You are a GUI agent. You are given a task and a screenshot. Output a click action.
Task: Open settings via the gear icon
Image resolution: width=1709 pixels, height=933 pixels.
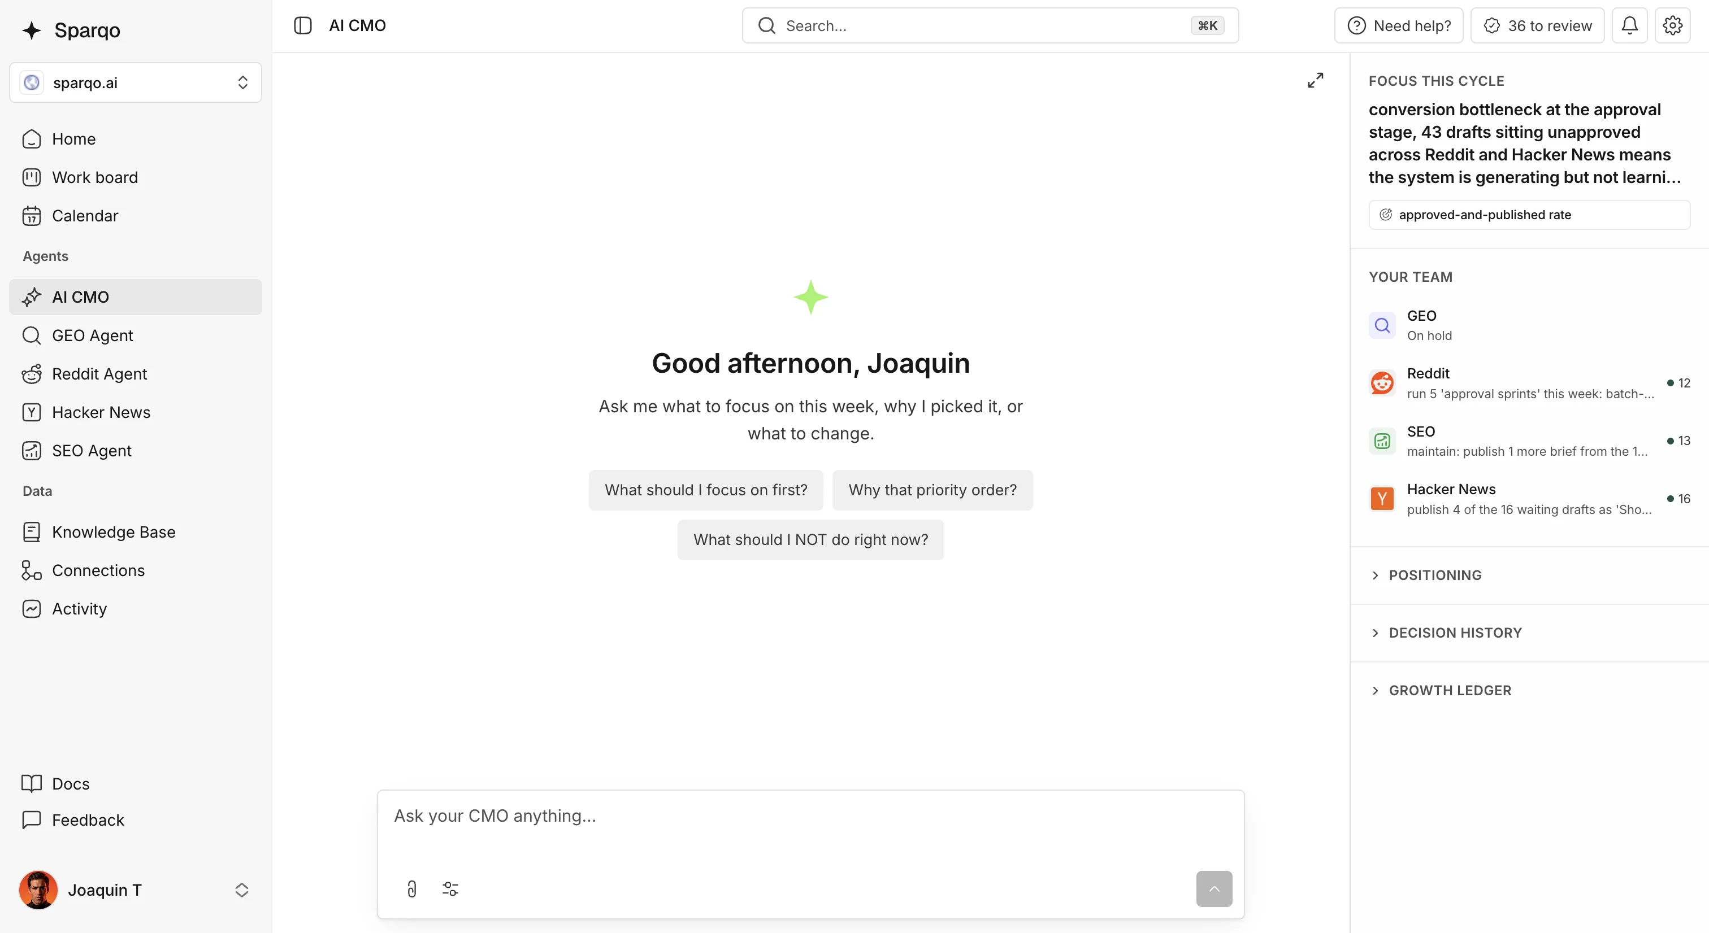1672,25
